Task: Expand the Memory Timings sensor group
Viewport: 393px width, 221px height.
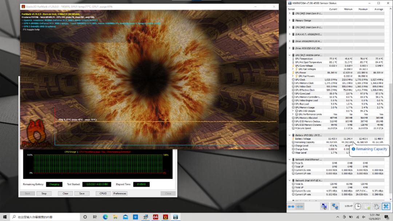Action: [290, 20]
